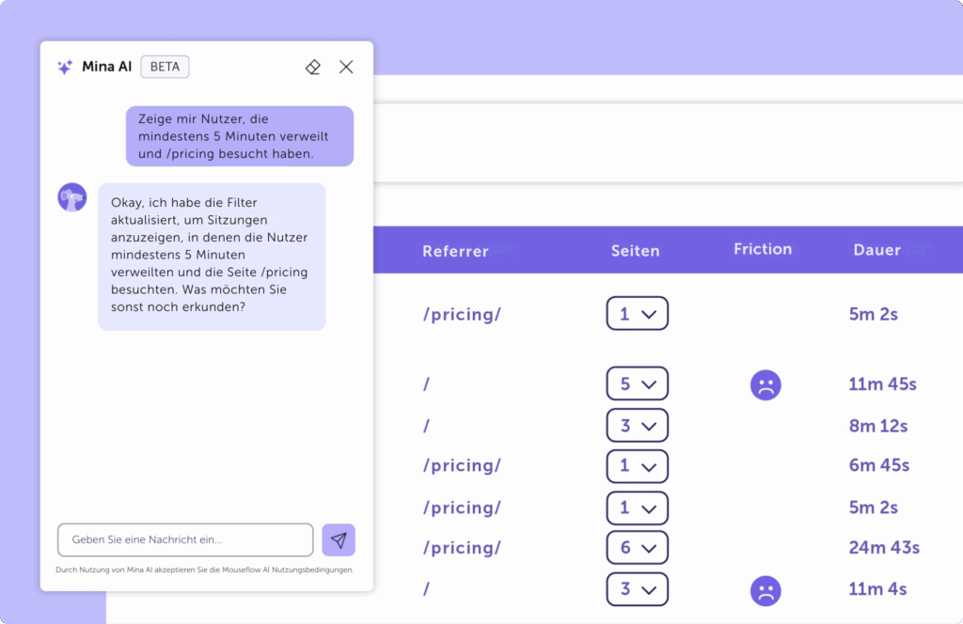The image size is (963, 624).
Task: Clear the chat using the eraser icon
Action: (312, 67)
